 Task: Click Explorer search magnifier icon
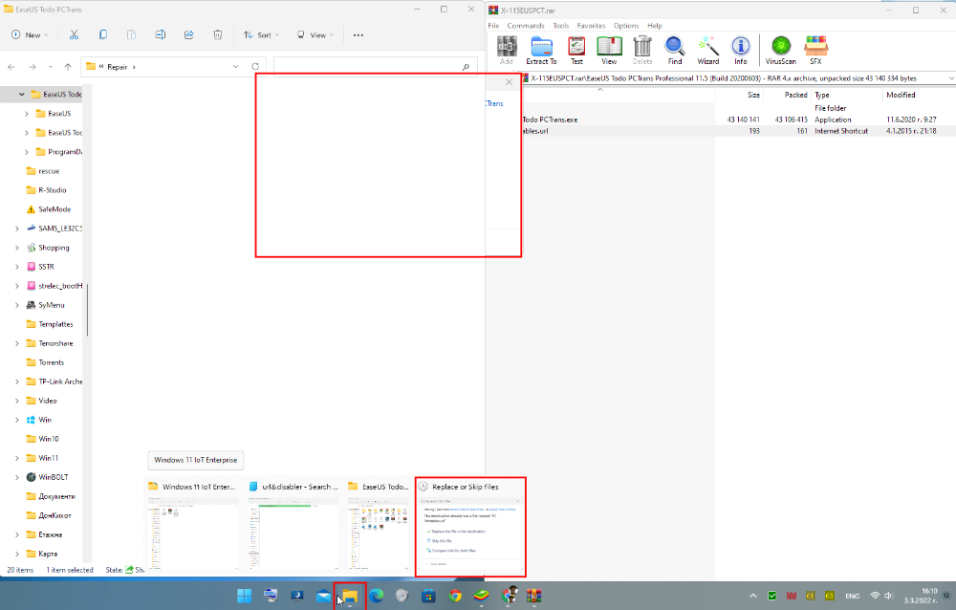click(466, 67)
